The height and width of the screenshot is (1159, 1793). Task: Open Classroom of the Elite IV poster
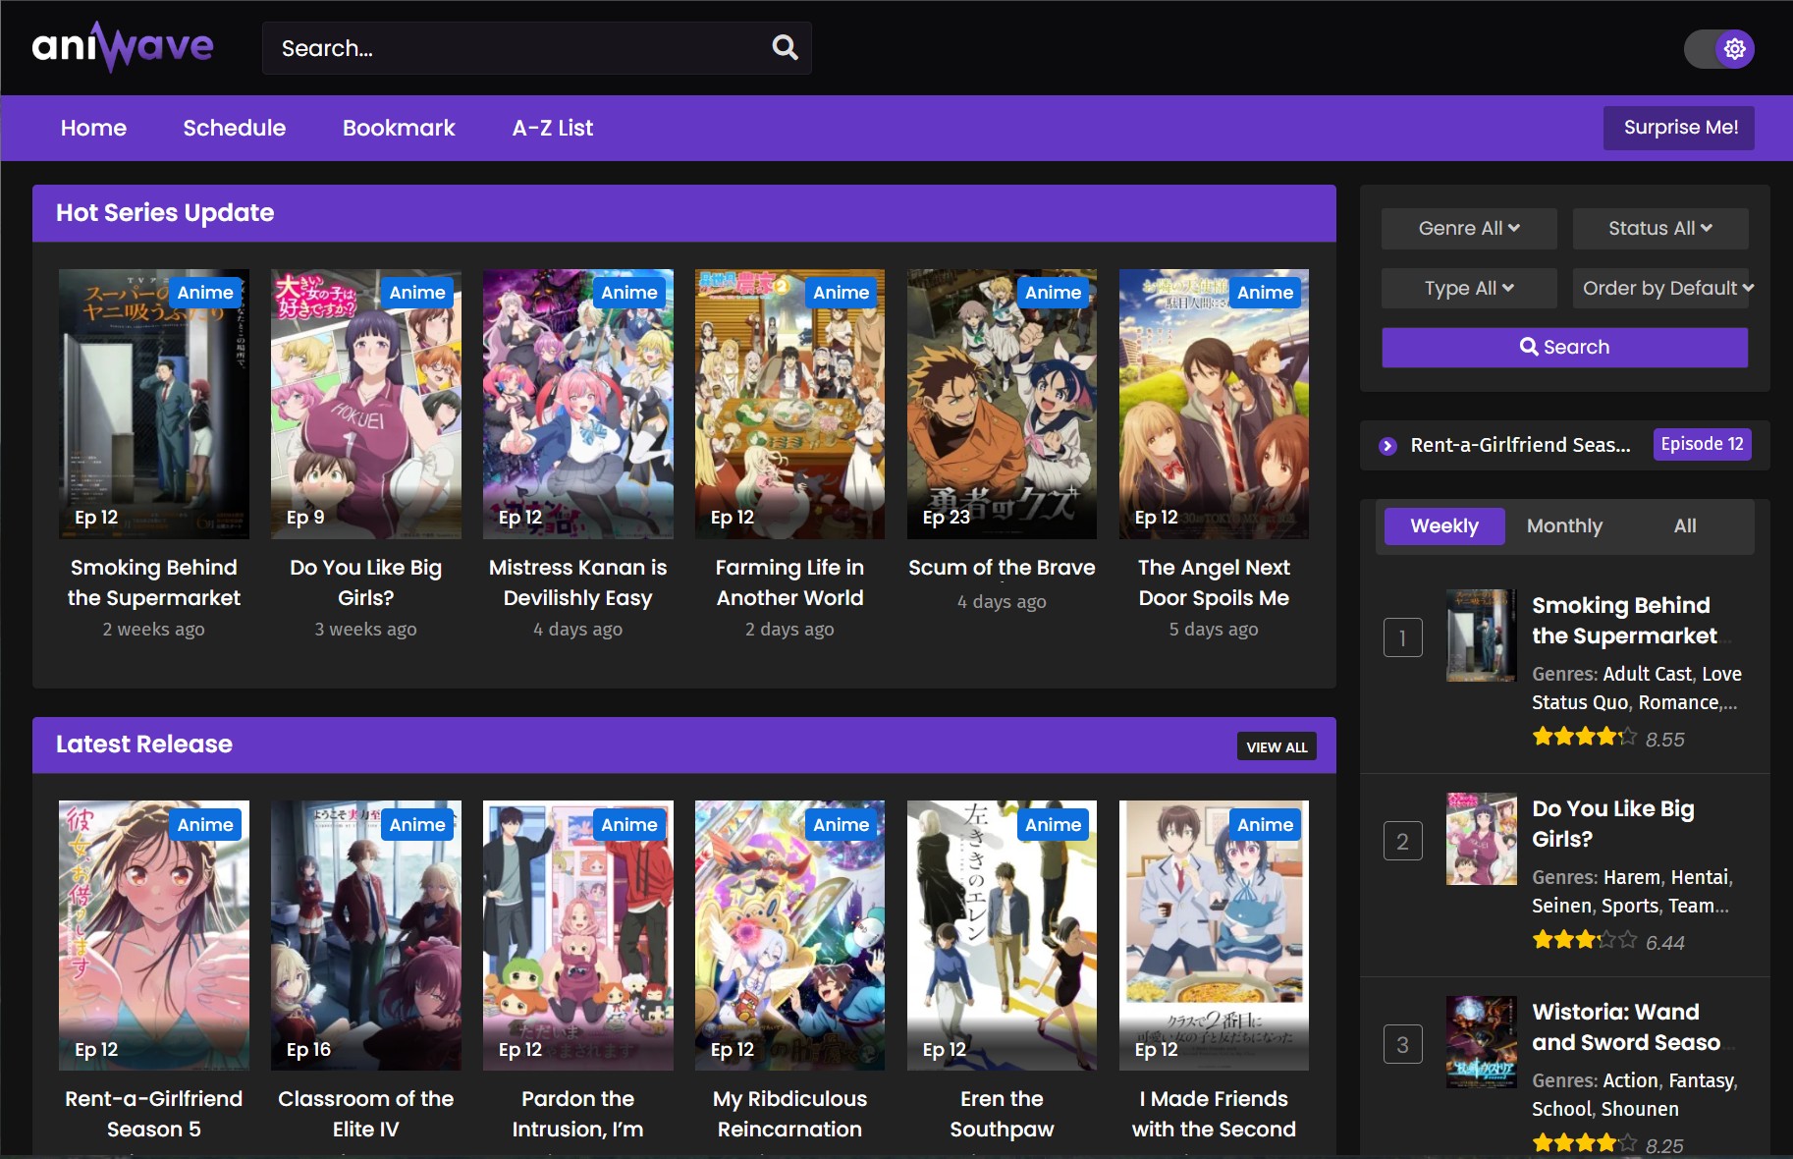(x=366, y=935)
